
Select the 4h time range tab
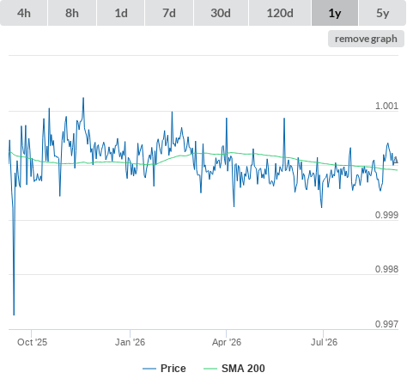tap(24, 13)
